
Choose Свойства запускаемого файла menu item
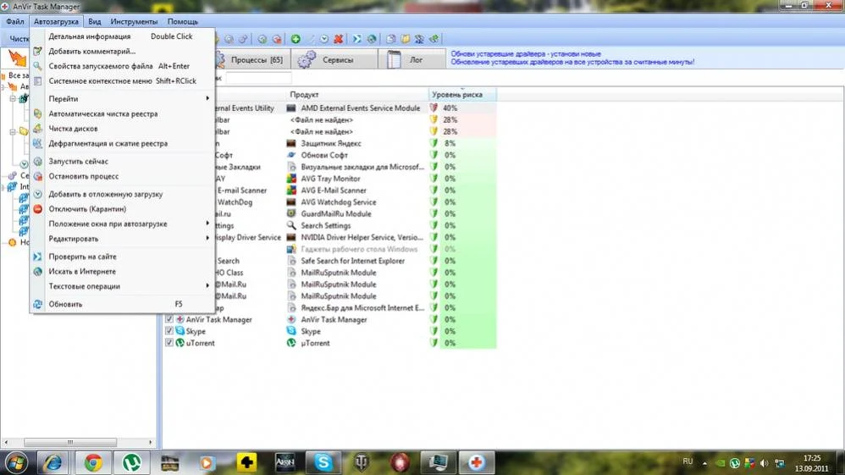point(124,66)
